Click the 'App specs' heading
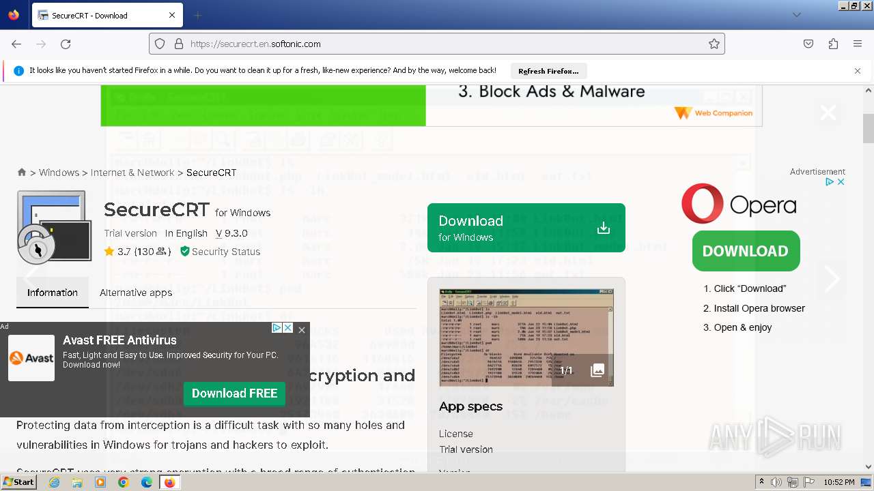This screenshot has width=874, height=491. click(470, 406)
